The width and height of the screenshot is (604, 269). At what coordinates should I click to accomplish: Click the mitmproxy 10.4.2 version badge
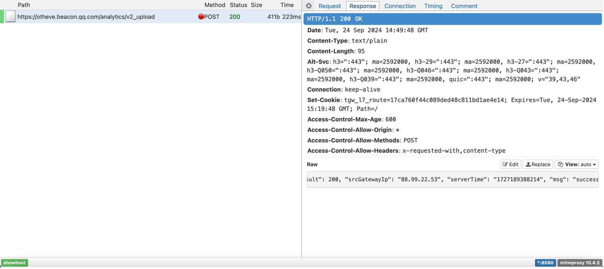(x=580, y=263)
